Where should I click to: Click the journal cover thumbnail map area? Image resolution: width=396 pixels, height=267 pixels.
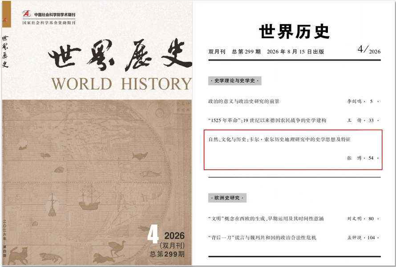97,182
